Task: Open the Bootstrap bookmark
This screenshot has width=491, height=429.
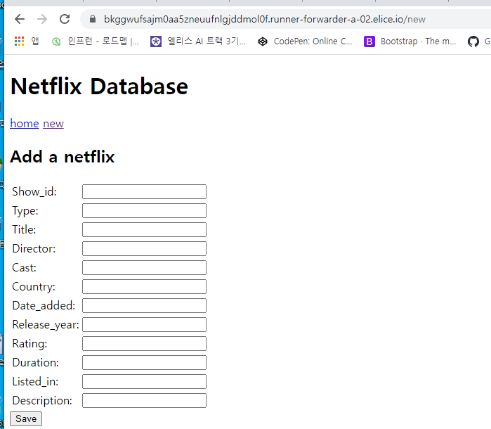Action: (x=410, y=41)
